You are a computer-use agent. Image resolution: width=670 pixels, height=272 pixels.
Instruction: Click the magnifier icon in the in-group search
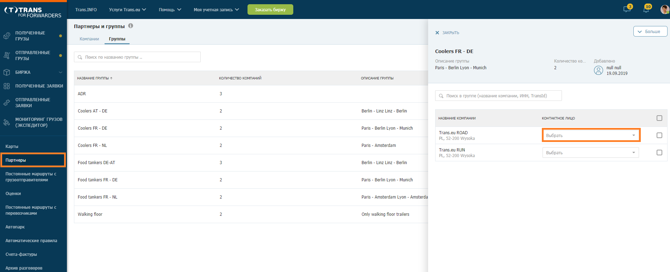pos(441,96)
